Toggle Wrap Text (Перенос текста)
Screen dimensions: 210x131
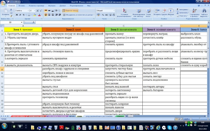70,11
